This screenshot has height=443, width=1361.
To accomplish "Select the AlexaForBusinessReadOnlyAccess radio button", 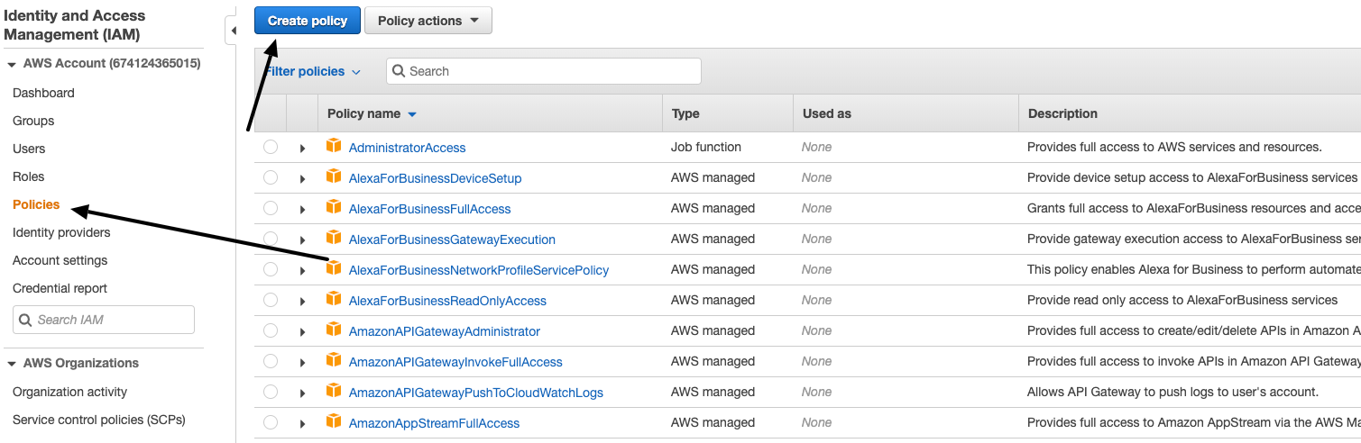I will [x=271, y=301].
